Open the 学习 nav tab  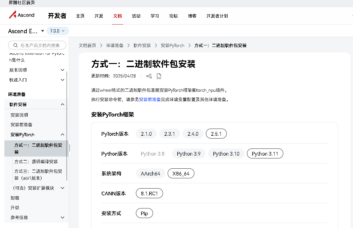point(155,16)
